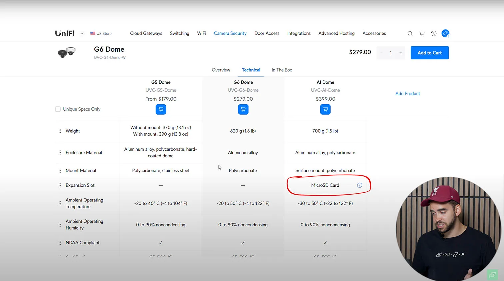Click Enclosure Material row drag handle
504x281 pixels.
[x=60, y=153]
